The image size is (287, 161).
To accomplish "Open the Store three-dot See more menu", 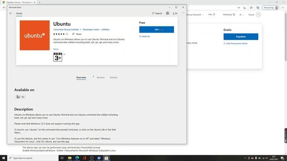I will [183, 13].
